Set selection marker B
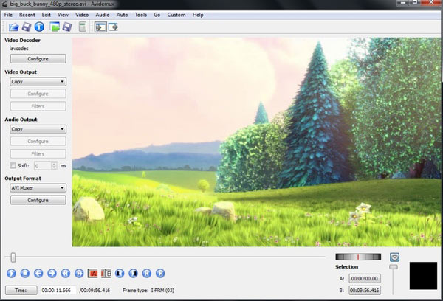 [106, 273]
